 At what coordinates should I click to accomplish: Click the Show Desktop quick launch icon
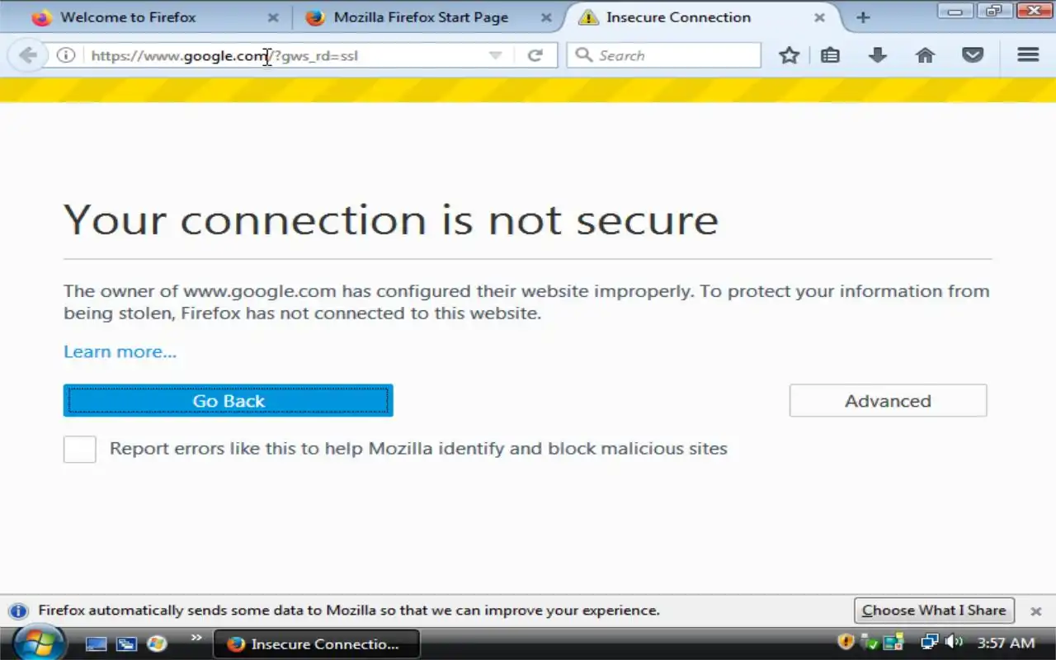(x=97, y=643)
